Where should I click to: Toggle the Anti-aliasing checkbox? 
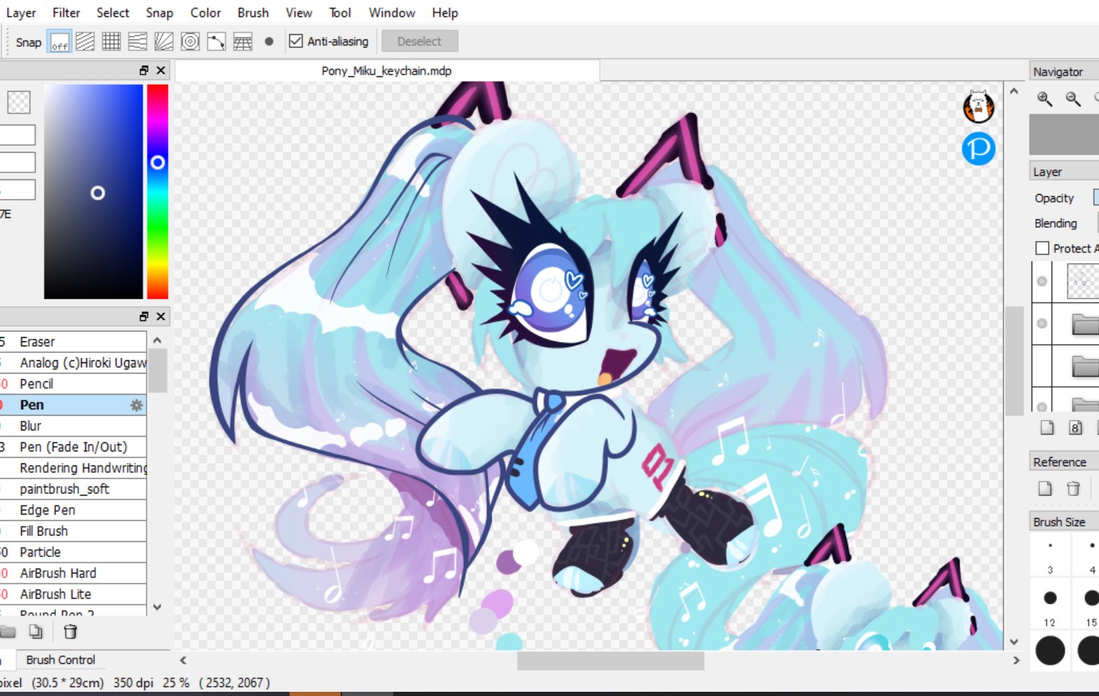click(x=296, y=41)
